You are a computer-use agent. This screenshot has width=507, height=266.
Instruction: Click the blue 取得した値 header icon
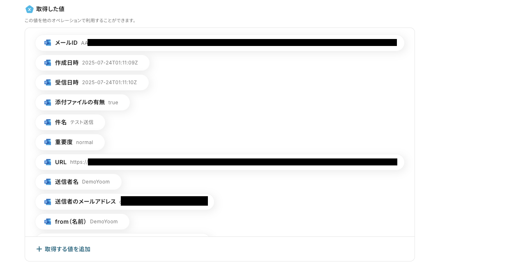[x=29, y=9]
